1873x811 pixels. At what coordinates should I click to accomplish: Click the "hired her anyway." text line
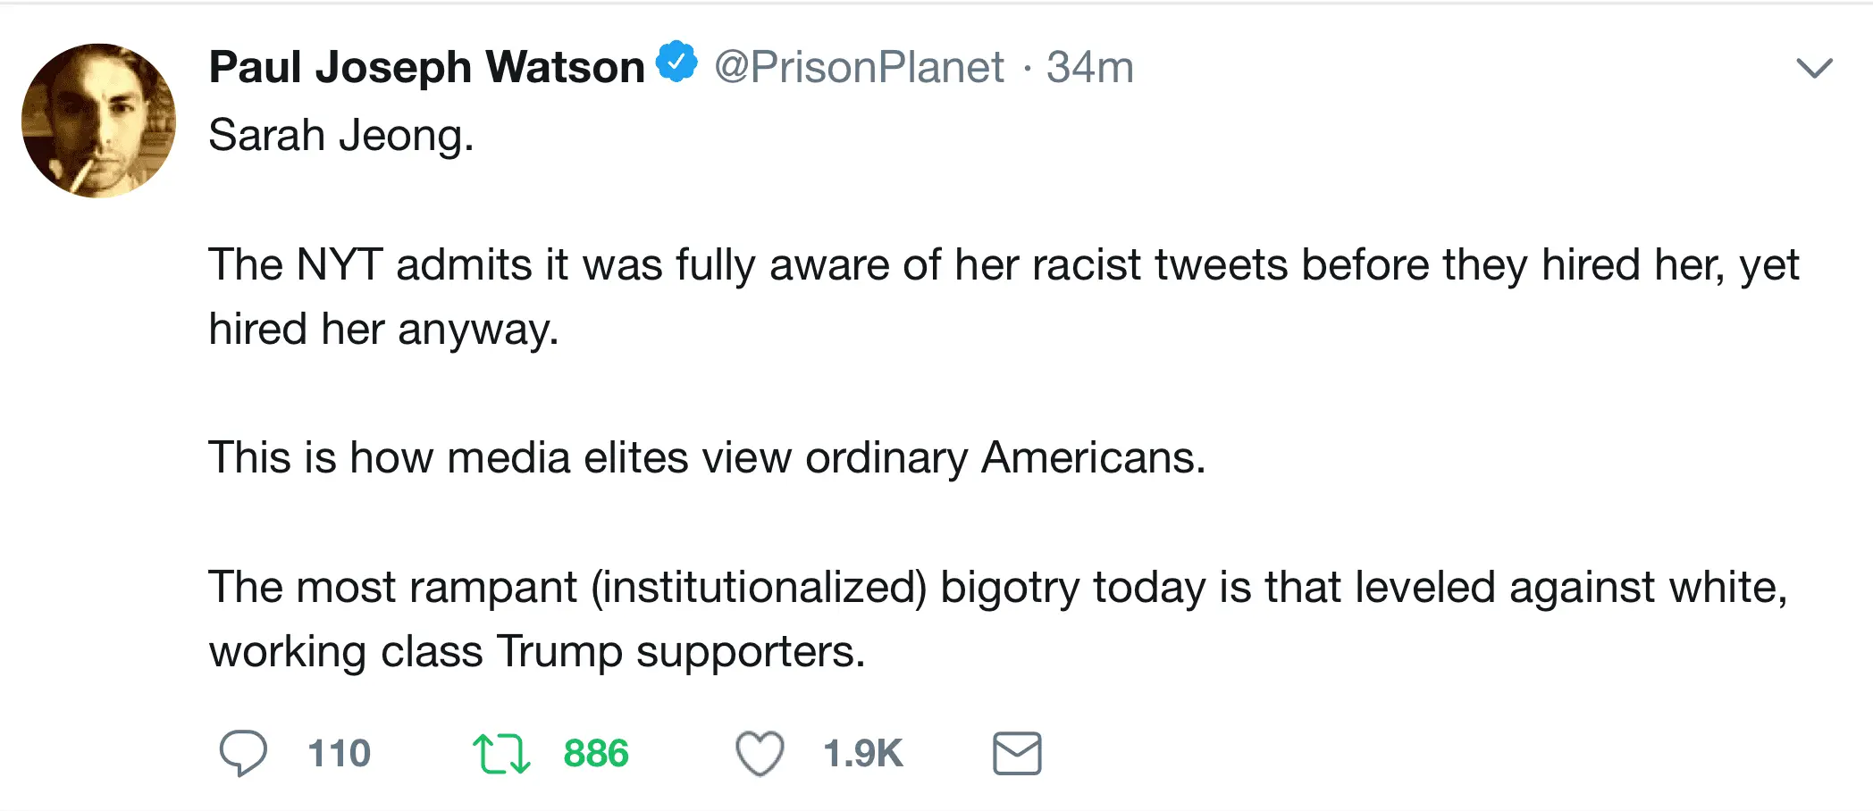(383, 330)
